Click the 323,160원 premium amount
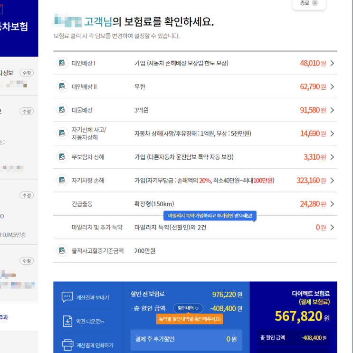This screenshot has height=353, width=353. [311, 181]
